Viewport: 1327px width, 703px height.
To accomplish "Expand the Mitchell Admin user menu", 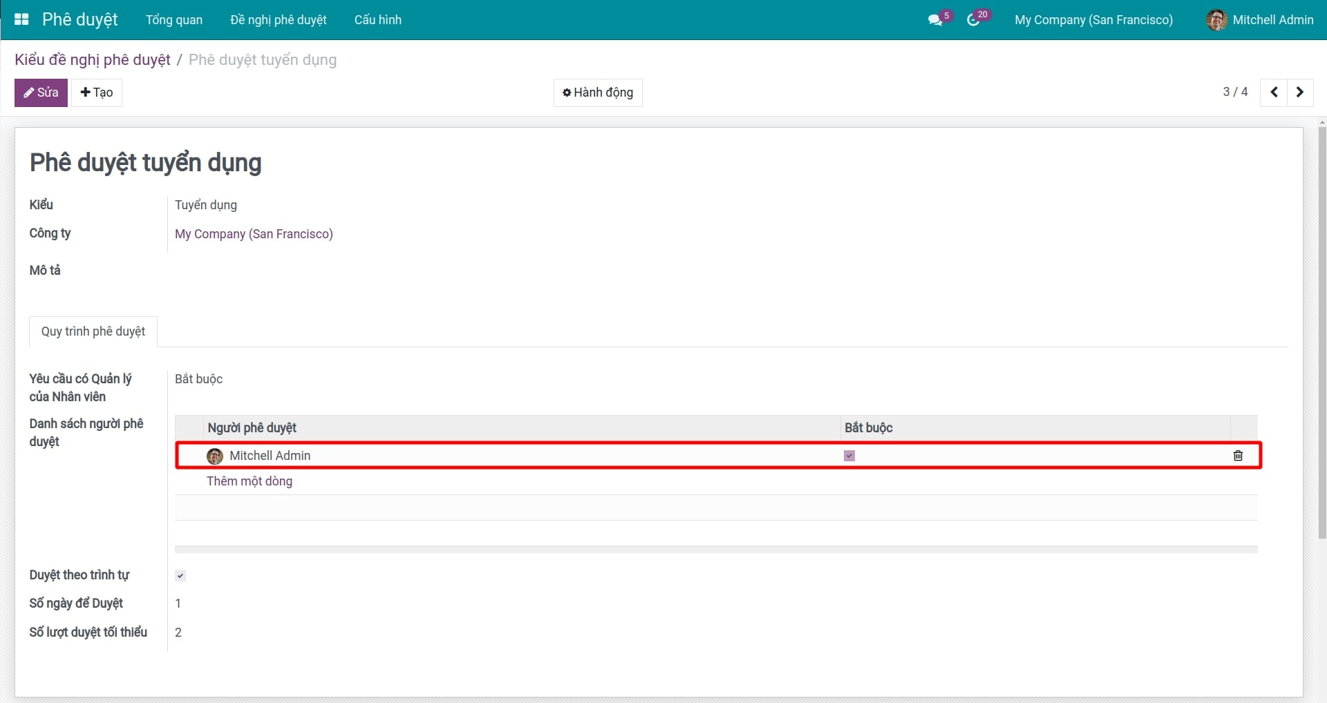I will [x=1272, y=20].
